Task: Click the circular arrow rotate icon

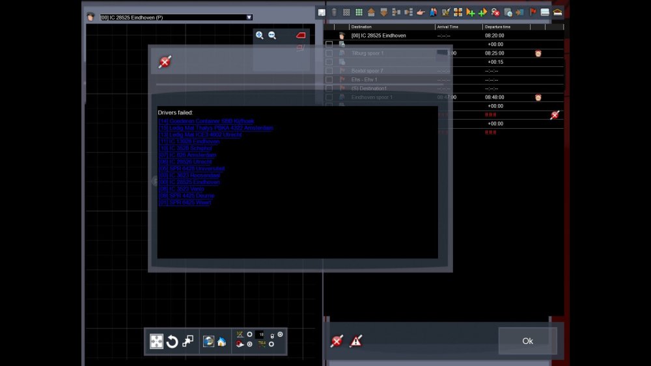Action: coord(172,342)
